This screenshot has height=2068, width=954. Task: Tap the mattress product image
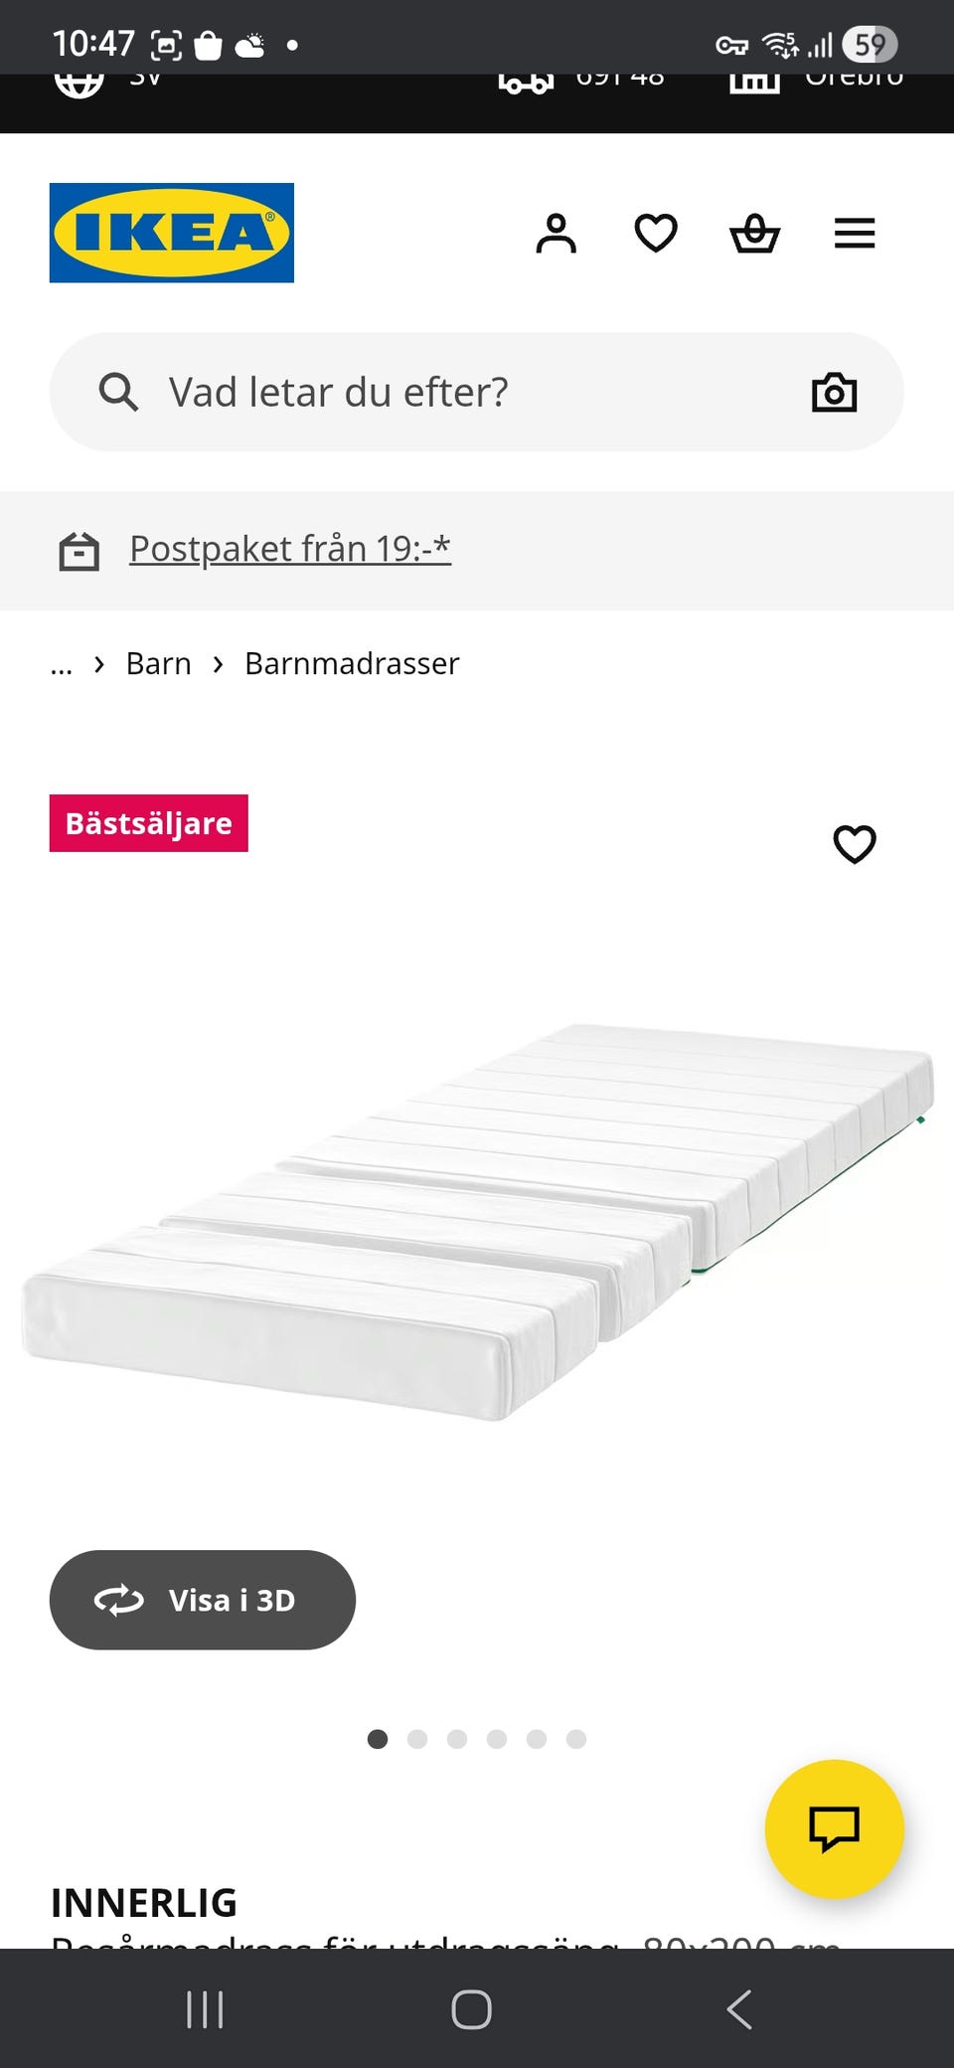477,1221
